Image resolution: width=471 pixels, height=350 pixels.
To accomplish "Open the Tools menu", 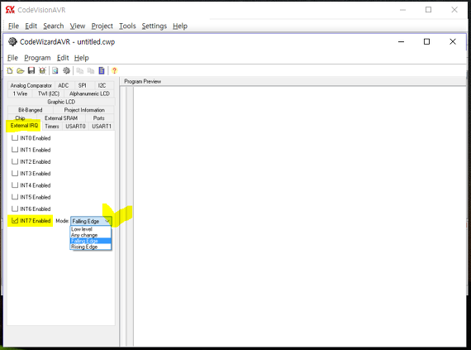I will tap(127, 26).
